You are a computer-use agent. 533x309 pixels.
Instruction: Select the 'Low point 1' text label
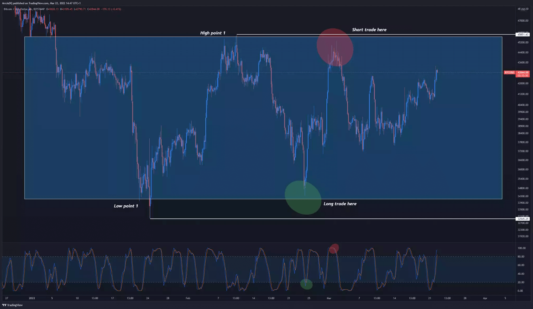[126, 206]
